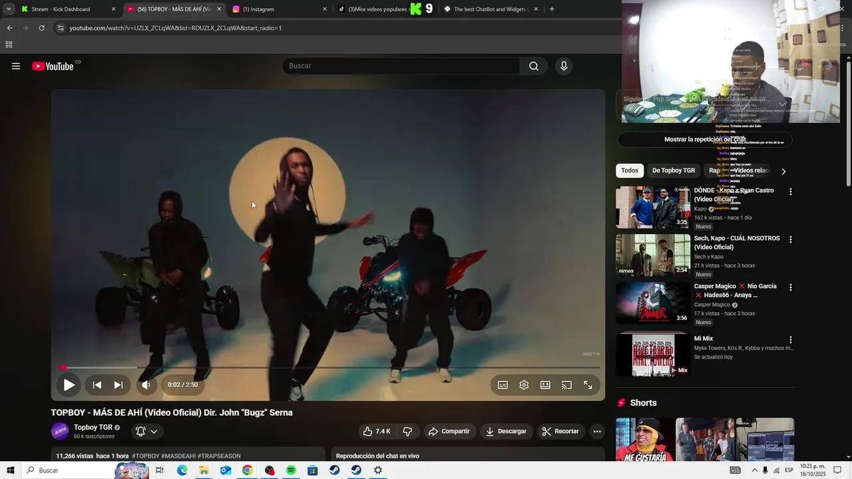852x479 pixels.
Task: Open Microsoft Edge from the taskbar
Action: pyautogui.click(x=182, y=470)
